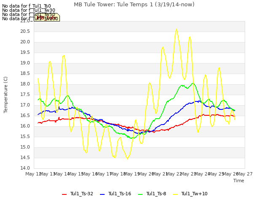Click the red Tul1_Ts-32 legend swatch
Image resolution: width=270 pixels, height=202 pixels.
tap(64, 194)
